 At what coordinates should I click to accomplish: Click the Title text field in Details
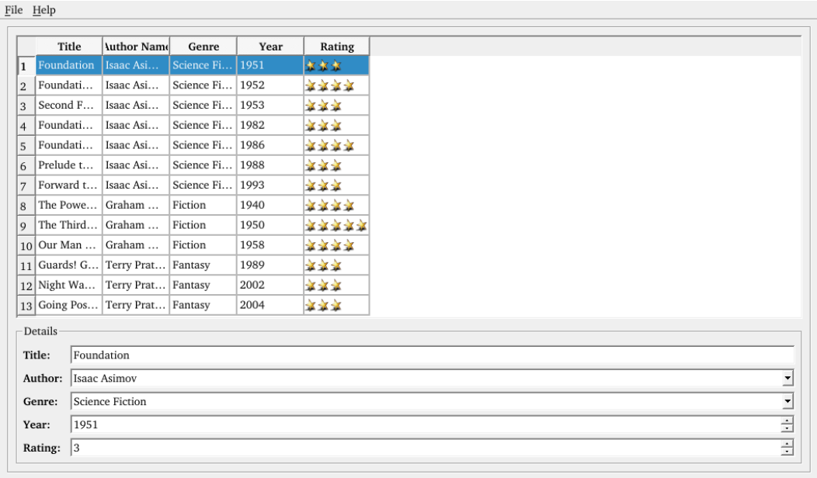[431, 355]
